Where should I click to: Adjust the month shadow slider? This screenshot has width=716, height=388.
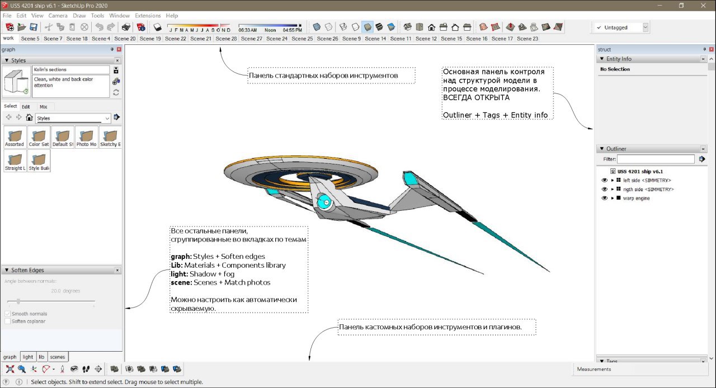tap(199, 26)
